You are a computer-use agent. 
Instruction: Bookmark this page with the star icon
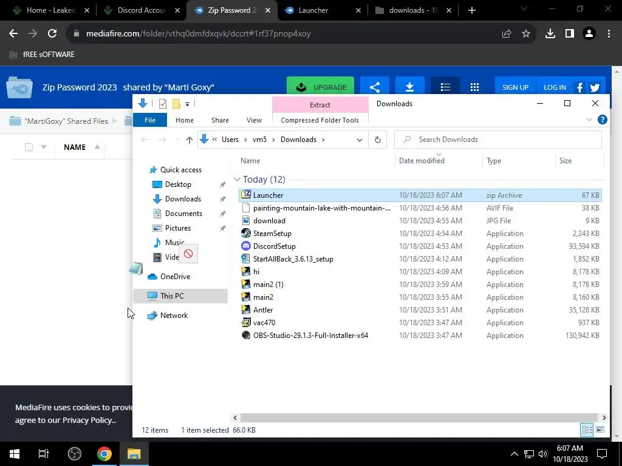pyautogui.click(x=526, y=34)
